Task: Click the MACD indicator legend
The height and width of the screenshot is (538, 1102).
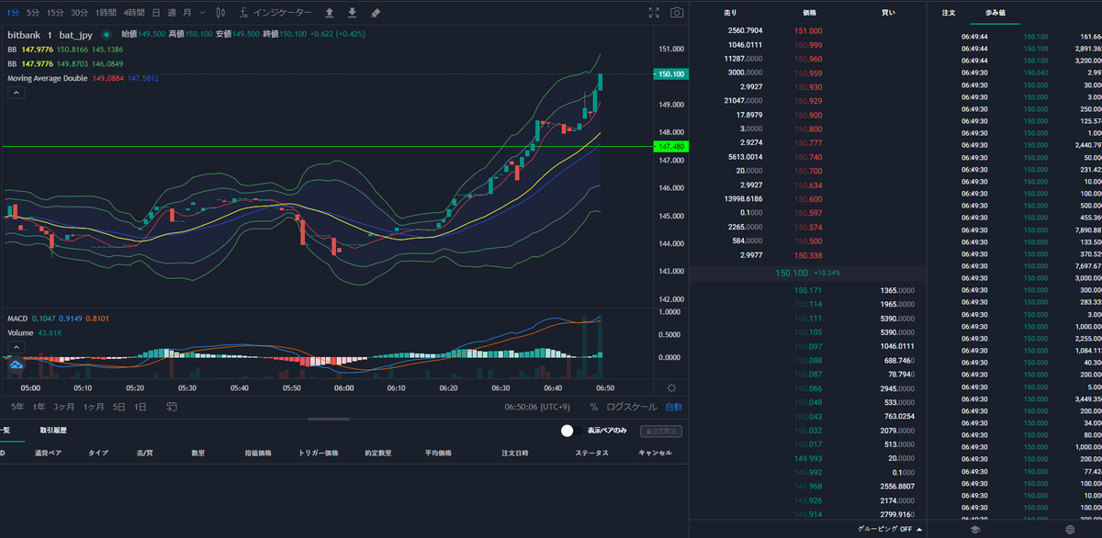Action: (17, 318)
